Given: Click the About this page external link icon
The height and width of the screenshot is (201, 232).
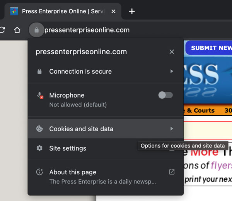Looking at the screenshot, I should pyautogui.click(x=172, y=172).
